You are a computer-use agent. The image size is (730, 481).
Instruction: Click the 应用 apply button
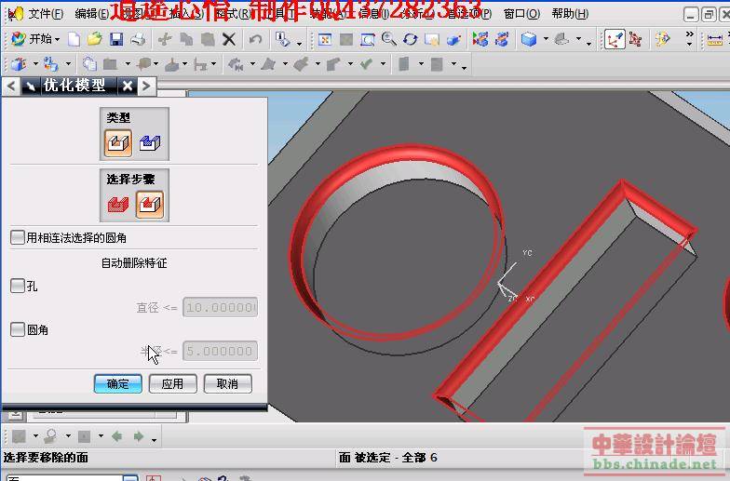pyautogui.click(x=172, y=383)
